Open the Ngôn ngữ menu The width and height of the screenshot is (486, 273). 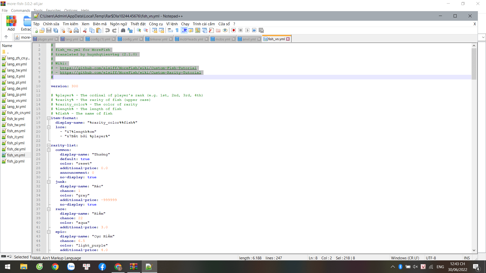coord(118,24)
